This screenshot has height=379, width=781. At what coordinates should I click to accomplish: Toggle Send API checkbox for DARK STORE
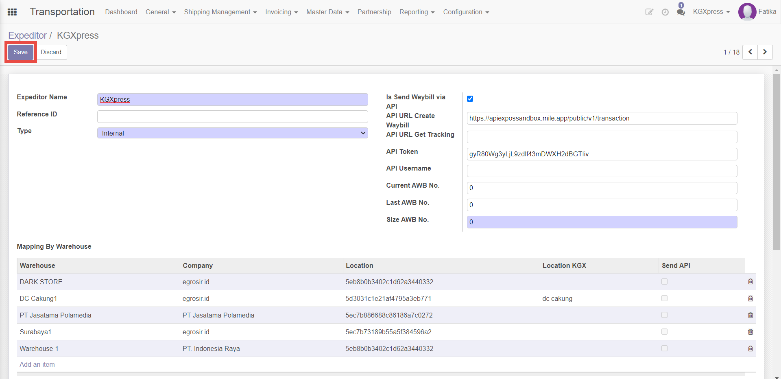click(664, 281)
